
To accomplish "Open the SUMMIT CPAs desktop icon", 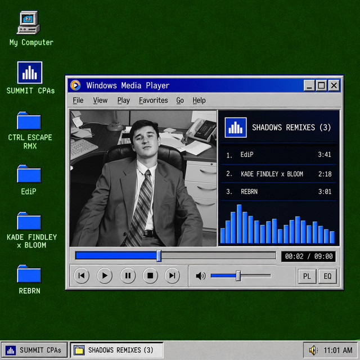I will [x=30, y=78].
